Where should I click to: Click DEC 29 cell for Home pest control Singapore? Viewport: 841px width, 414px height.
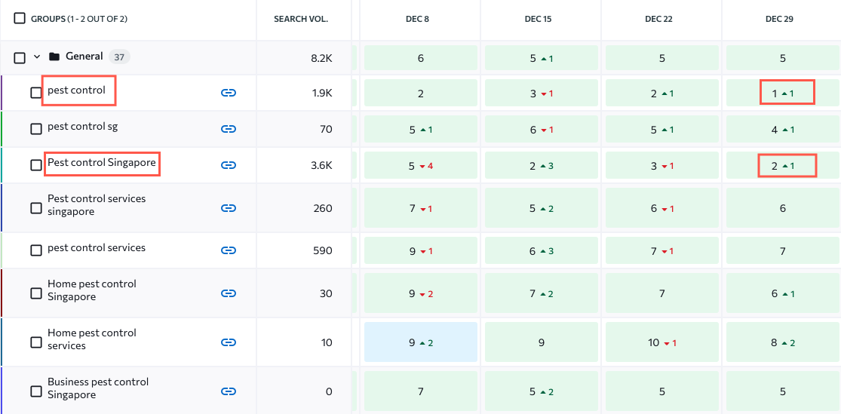(x=782, y=293)
